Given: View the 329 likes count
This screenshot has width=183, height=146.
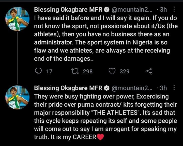Looking at the screenshot, I should [x=125, y=71].
